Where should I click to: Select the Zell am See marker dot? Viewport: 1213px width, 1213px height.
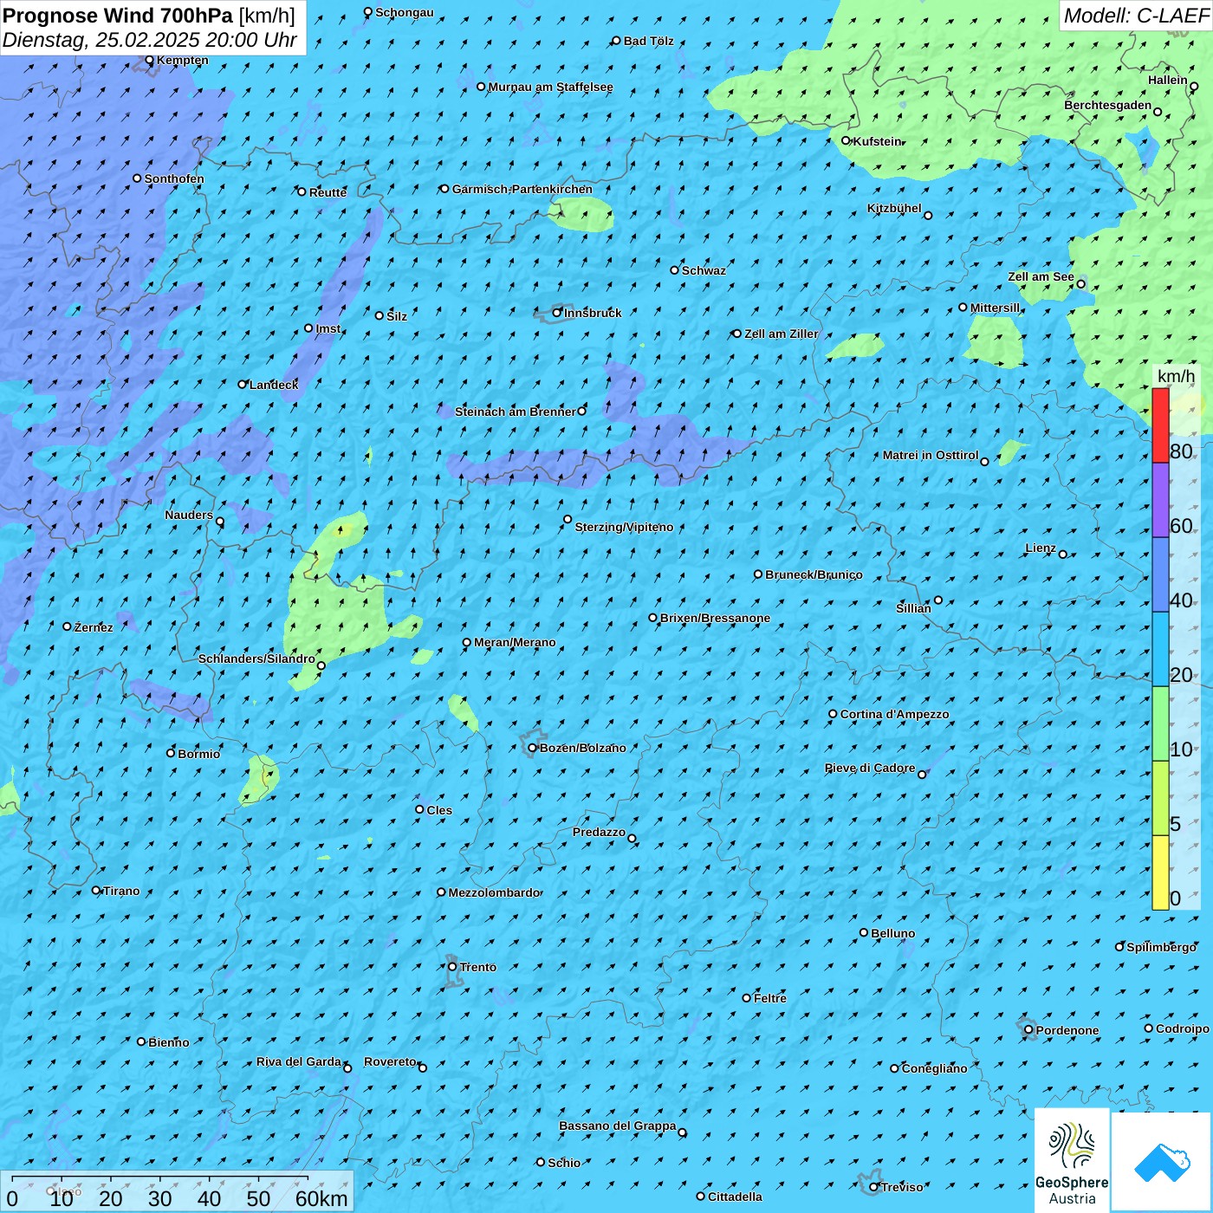point(1080,283)
